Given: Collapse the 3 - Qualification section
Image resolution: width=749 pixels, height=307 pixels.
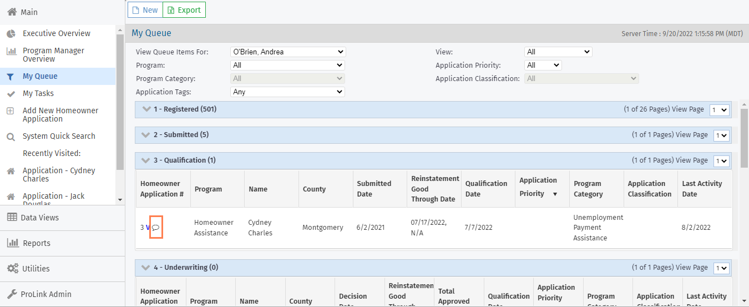Looking at the screenshot, I should click(x=146, y=160).
